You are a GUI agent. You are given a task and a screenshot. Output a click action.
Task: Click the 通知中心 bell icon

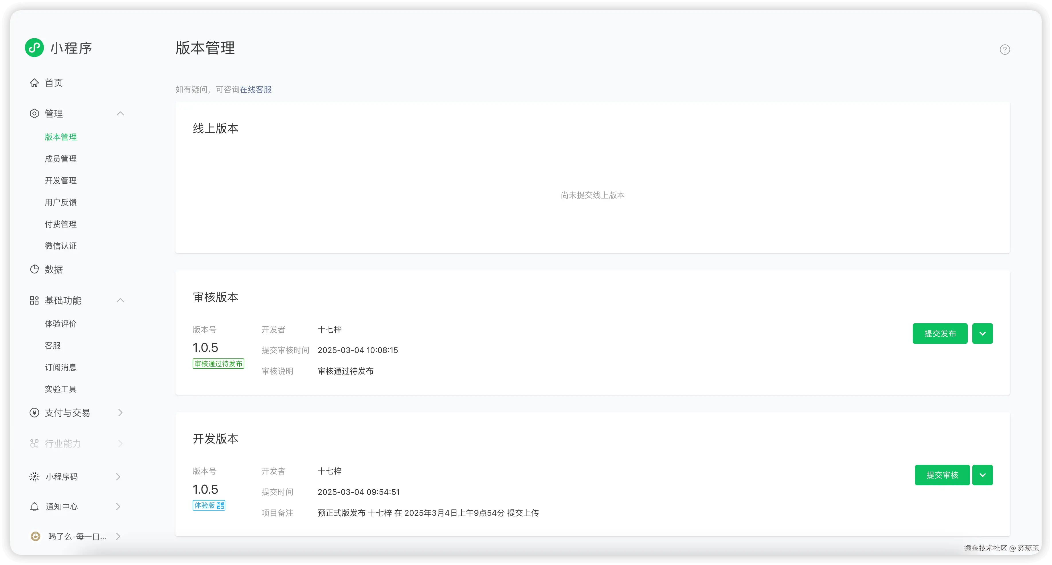pos(34,506)
